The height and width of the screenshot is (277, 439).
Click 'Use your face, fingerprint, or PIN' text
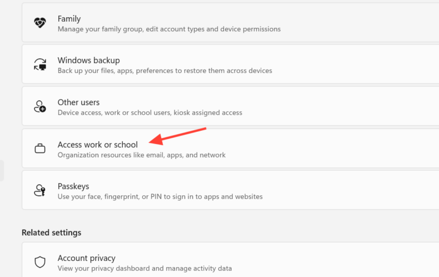(160, 196)
